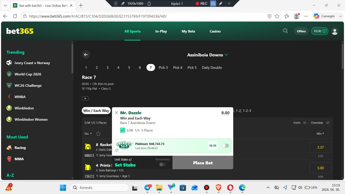This screenshot has width=345, height=194.
Task: Click the MMA glove icon in sidebar
Action: [x=9, y=159]
